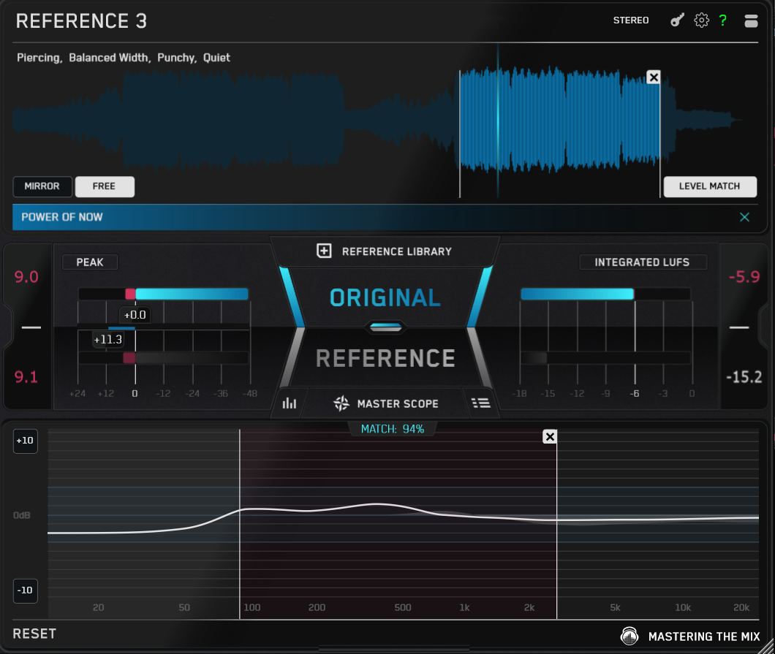Close the Power Of Now reference track

click(x=744, y=217)
